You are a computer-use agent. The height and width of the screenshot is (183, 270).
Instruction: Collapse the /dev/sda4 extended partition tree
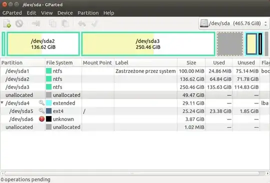(x=2, y=103)
